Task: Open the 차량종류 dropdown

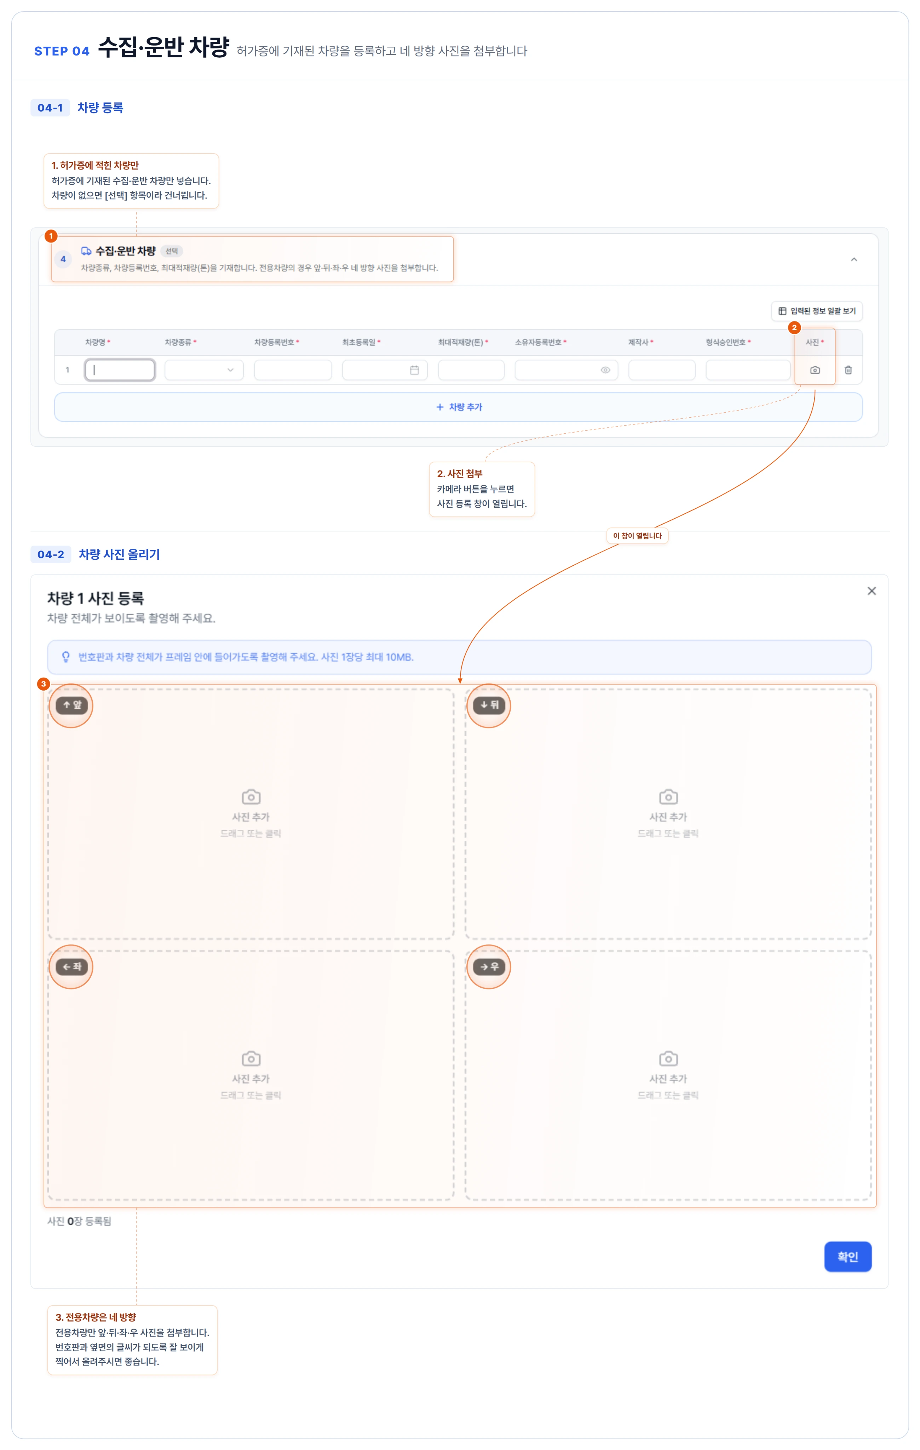Action: [204, 370]
